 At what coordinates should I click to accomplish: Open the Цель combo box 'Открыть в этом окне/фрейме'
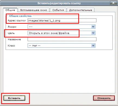pos(61,33)
